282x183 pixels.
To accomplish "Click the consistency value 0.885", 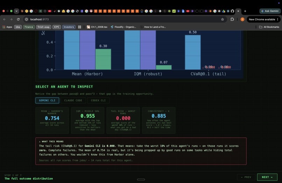I will (x=158, y=116).
